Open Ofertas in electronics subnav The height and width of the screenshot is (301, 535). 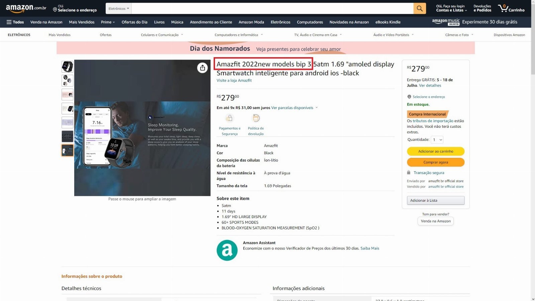[x=106, y=35]
